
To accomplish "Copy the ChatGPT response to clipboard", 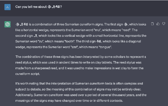I will [153, 24].
